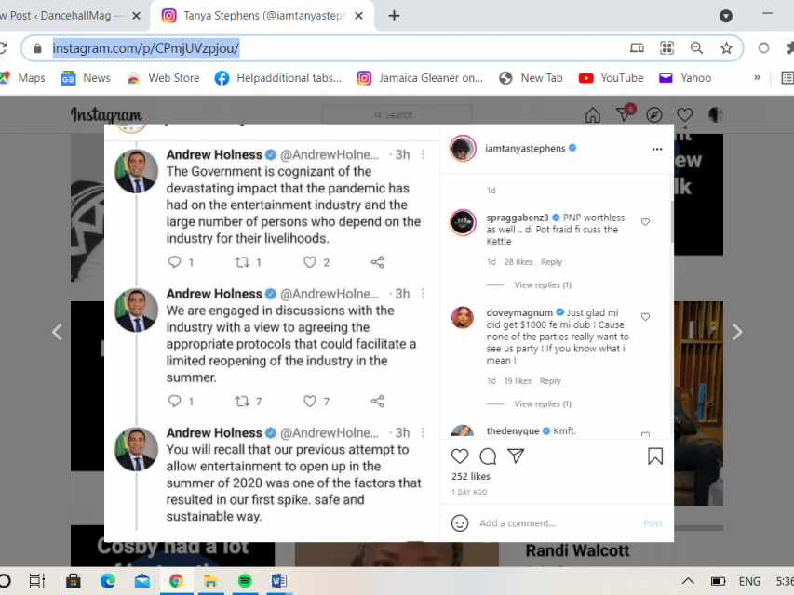The image size is (794, 595).
Task: Like doveymagnum's comment
Action: coord(645,317)
